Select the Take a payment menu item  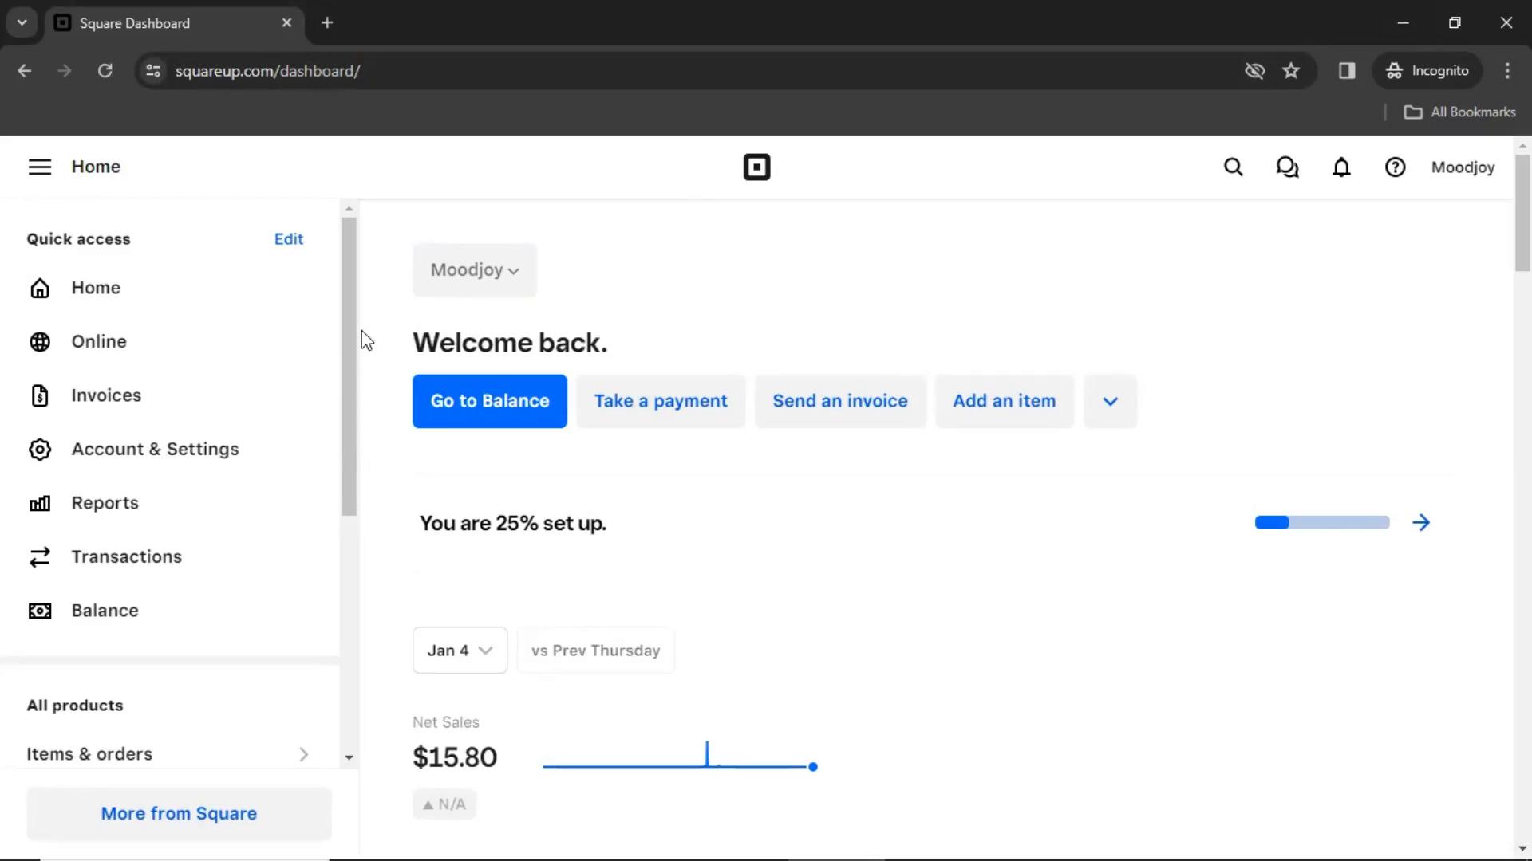point(661,400)
